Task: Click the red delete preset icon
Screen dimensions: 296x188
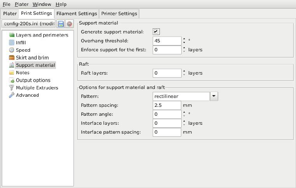Action: [69, 24]
